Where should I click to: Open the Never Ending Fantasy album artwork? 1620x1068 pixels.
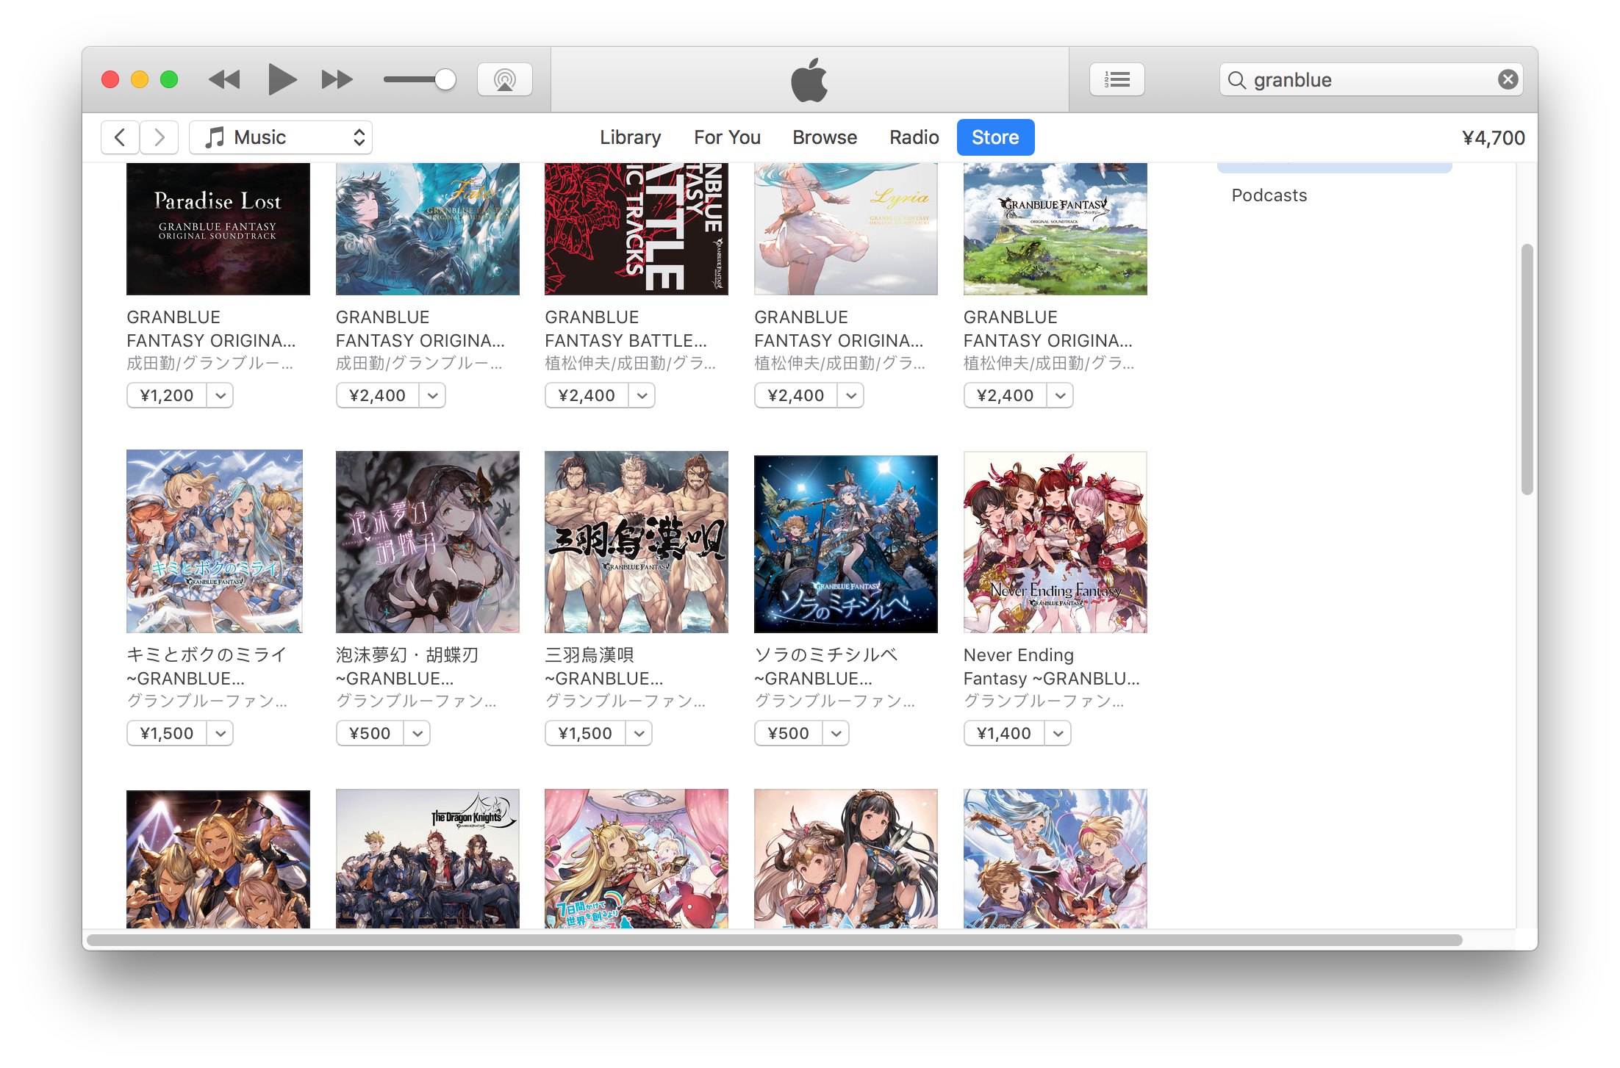click(1055, 542)
